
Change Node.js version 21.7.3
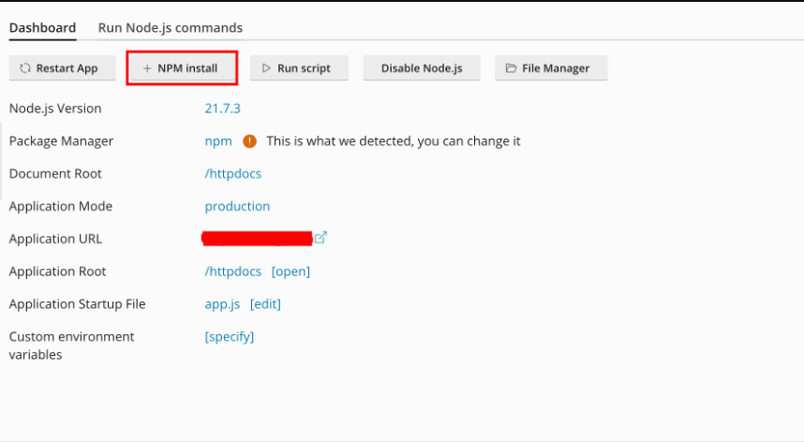tap(223, 109)
